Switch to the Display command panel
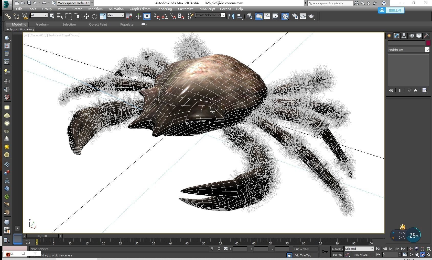 419,36
